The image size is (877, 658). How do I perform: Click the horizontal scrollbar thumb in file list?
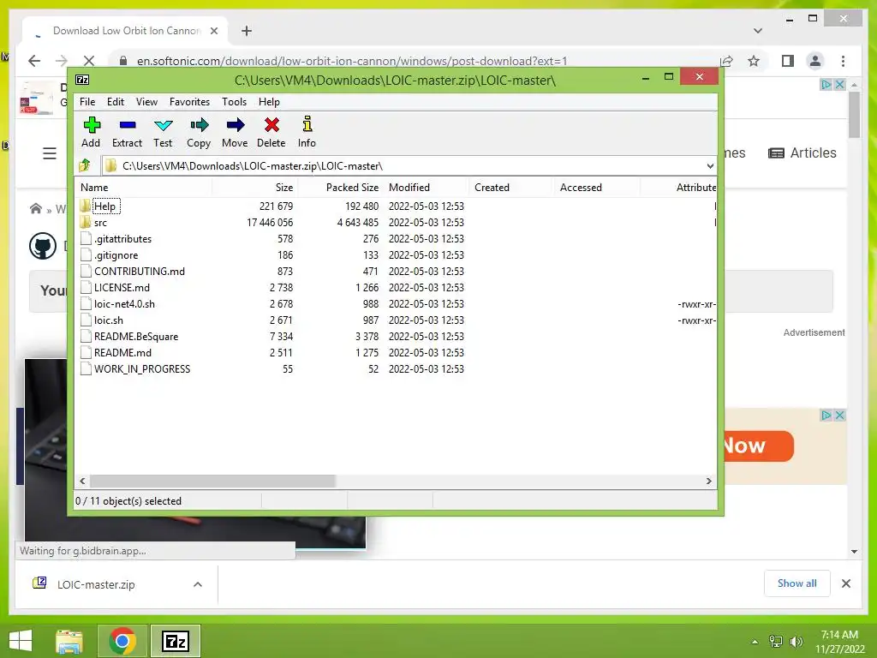point(212,481)
